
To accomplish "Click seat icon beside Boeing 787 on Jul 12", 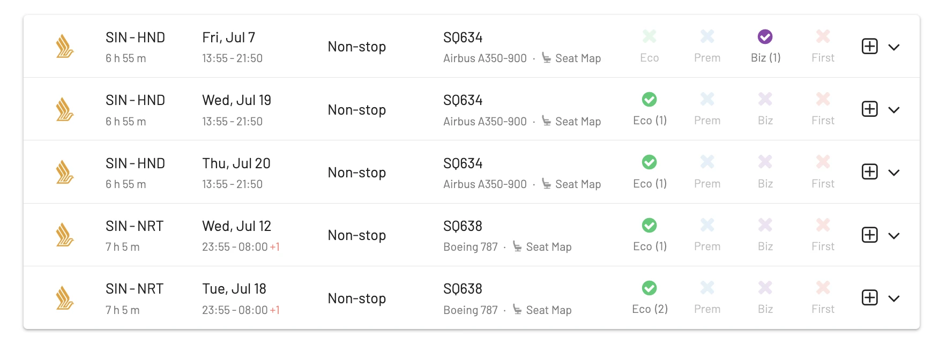I will click(x=517, y=246).
